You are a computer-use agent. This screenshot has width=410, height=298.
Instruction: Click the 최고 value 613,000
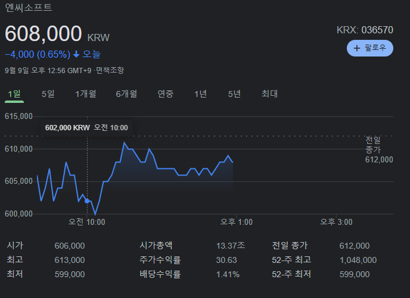[70, 260]
